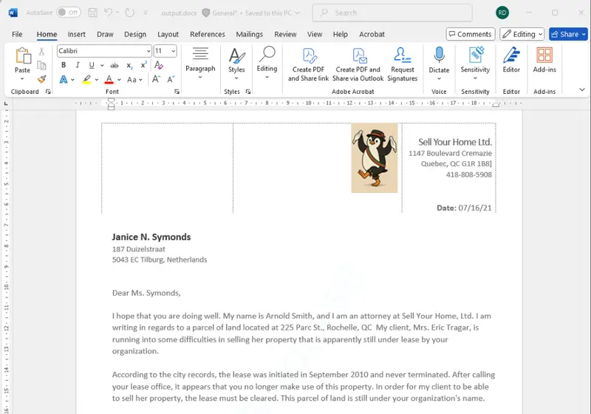Collapse the ribbon with chevron
This screenshot has height=414, width=591.
click(582, 89)
